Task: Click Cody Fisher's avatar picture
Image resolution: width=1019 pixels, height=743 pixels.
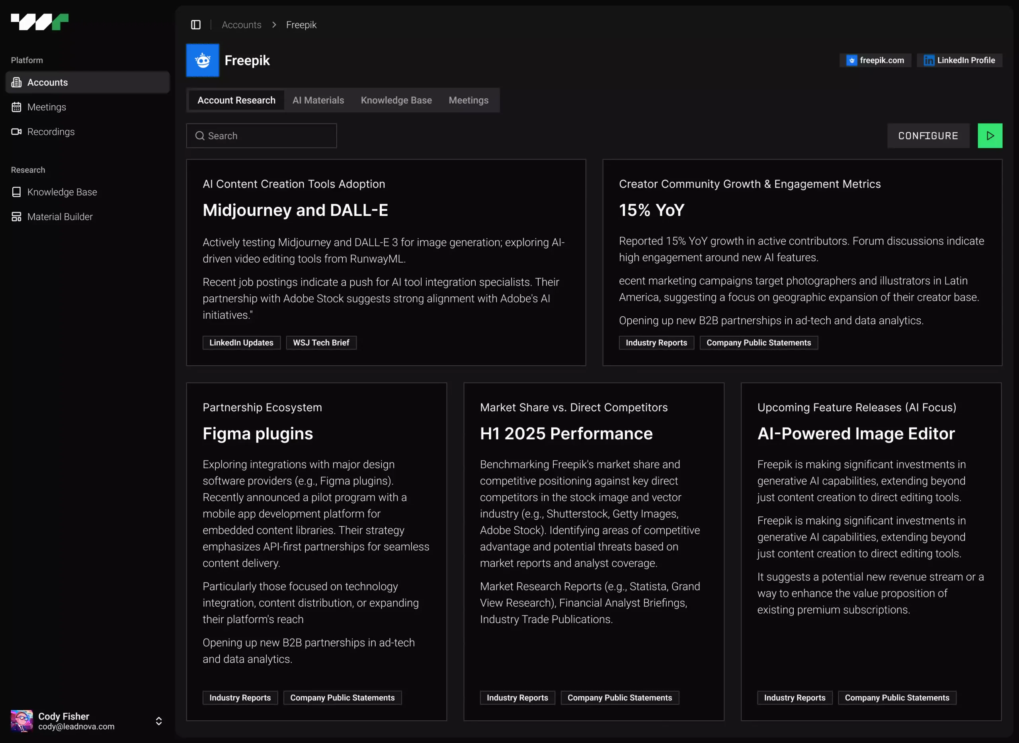Action: click(x=22, y=721)
